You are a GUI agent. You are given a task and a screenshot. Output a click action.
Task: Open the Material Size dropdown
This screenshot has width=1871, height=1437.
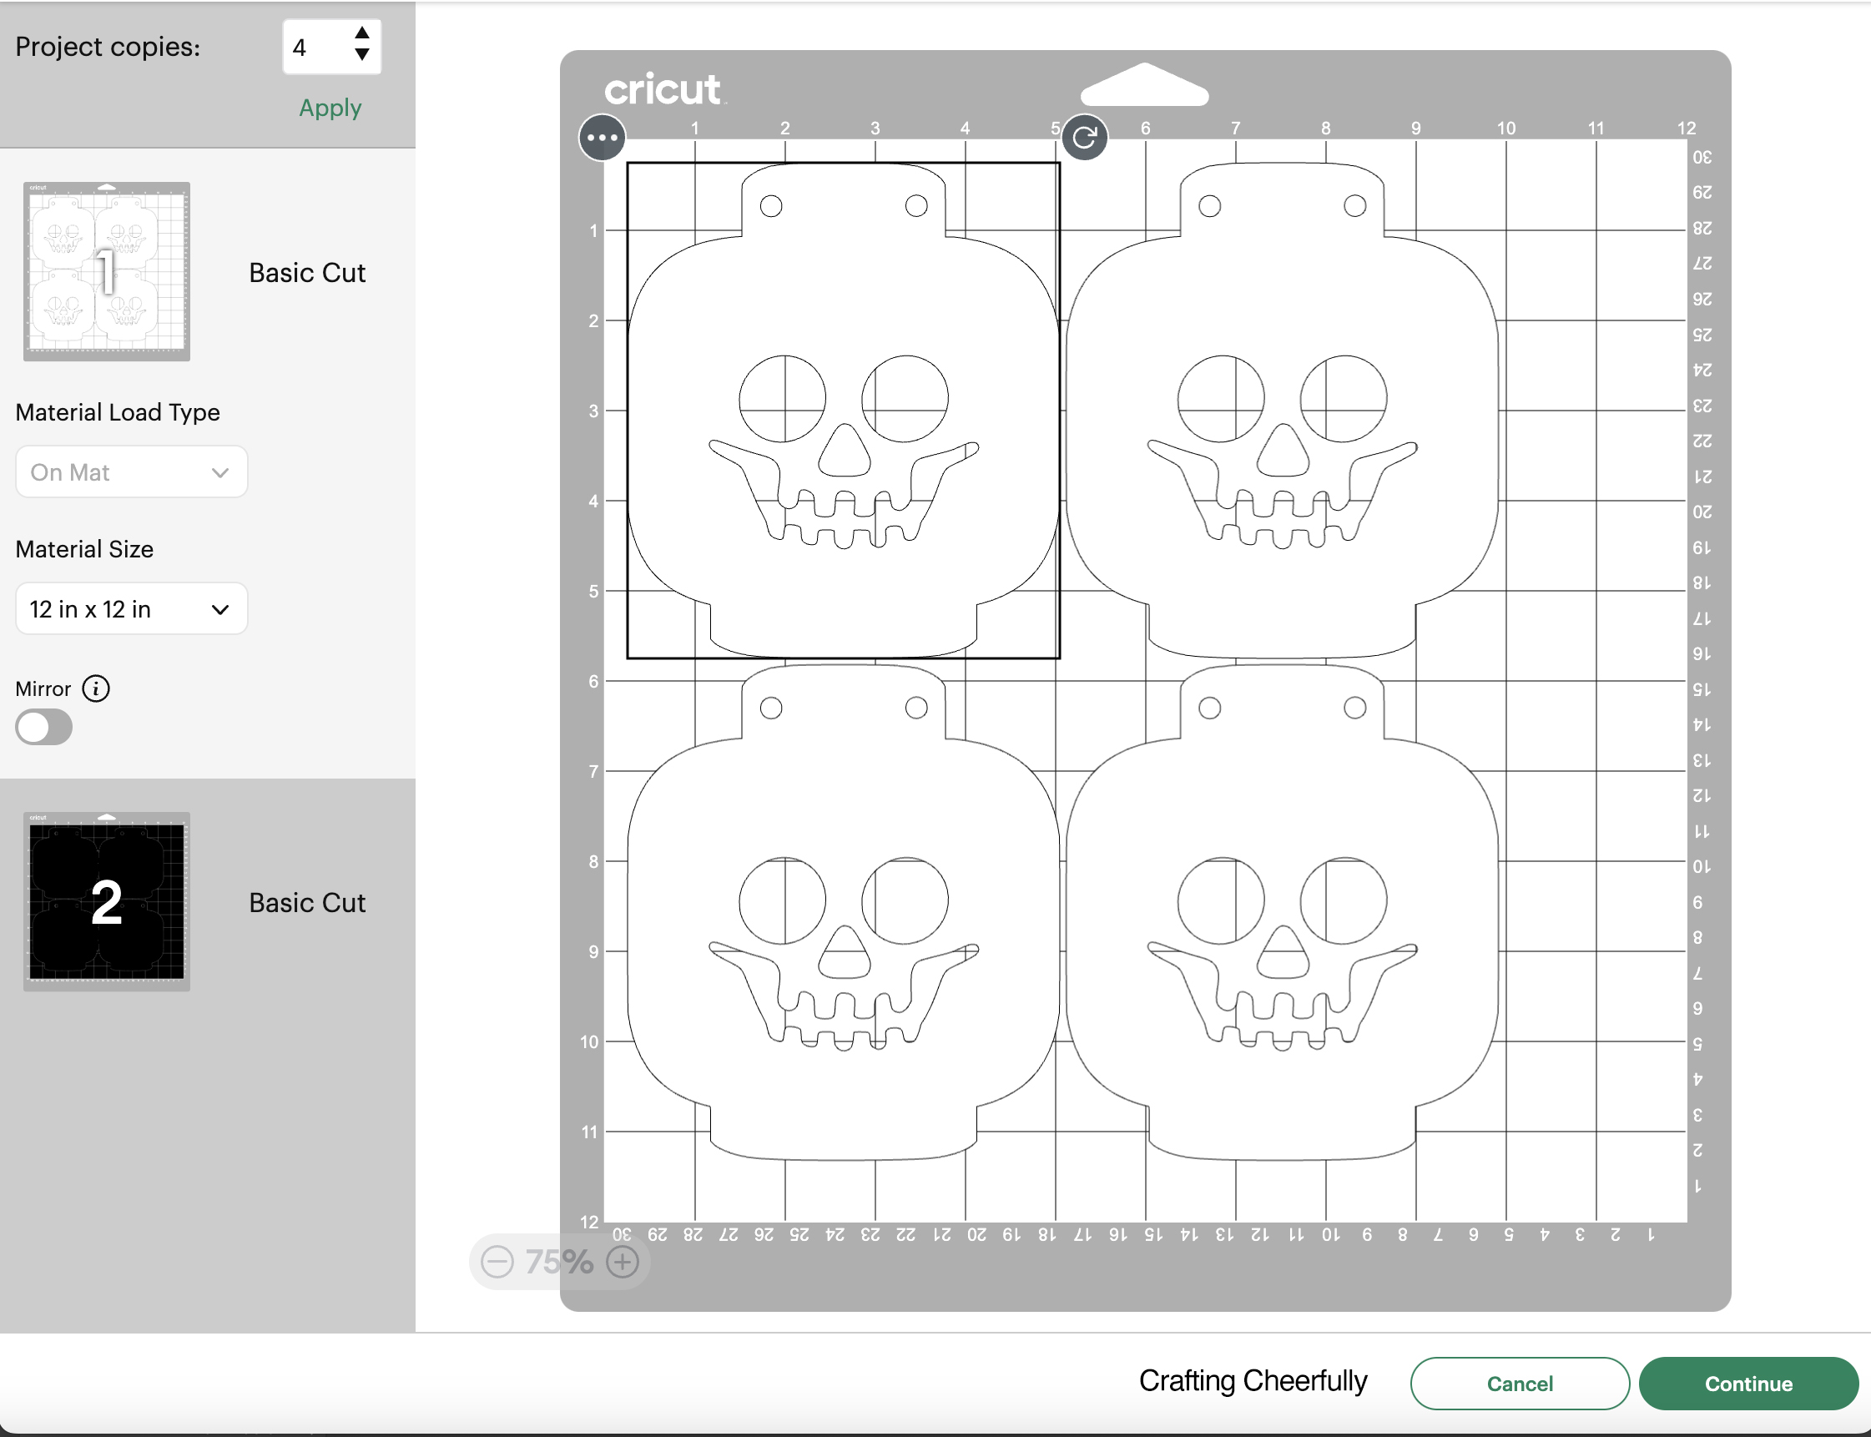[131, 608]
